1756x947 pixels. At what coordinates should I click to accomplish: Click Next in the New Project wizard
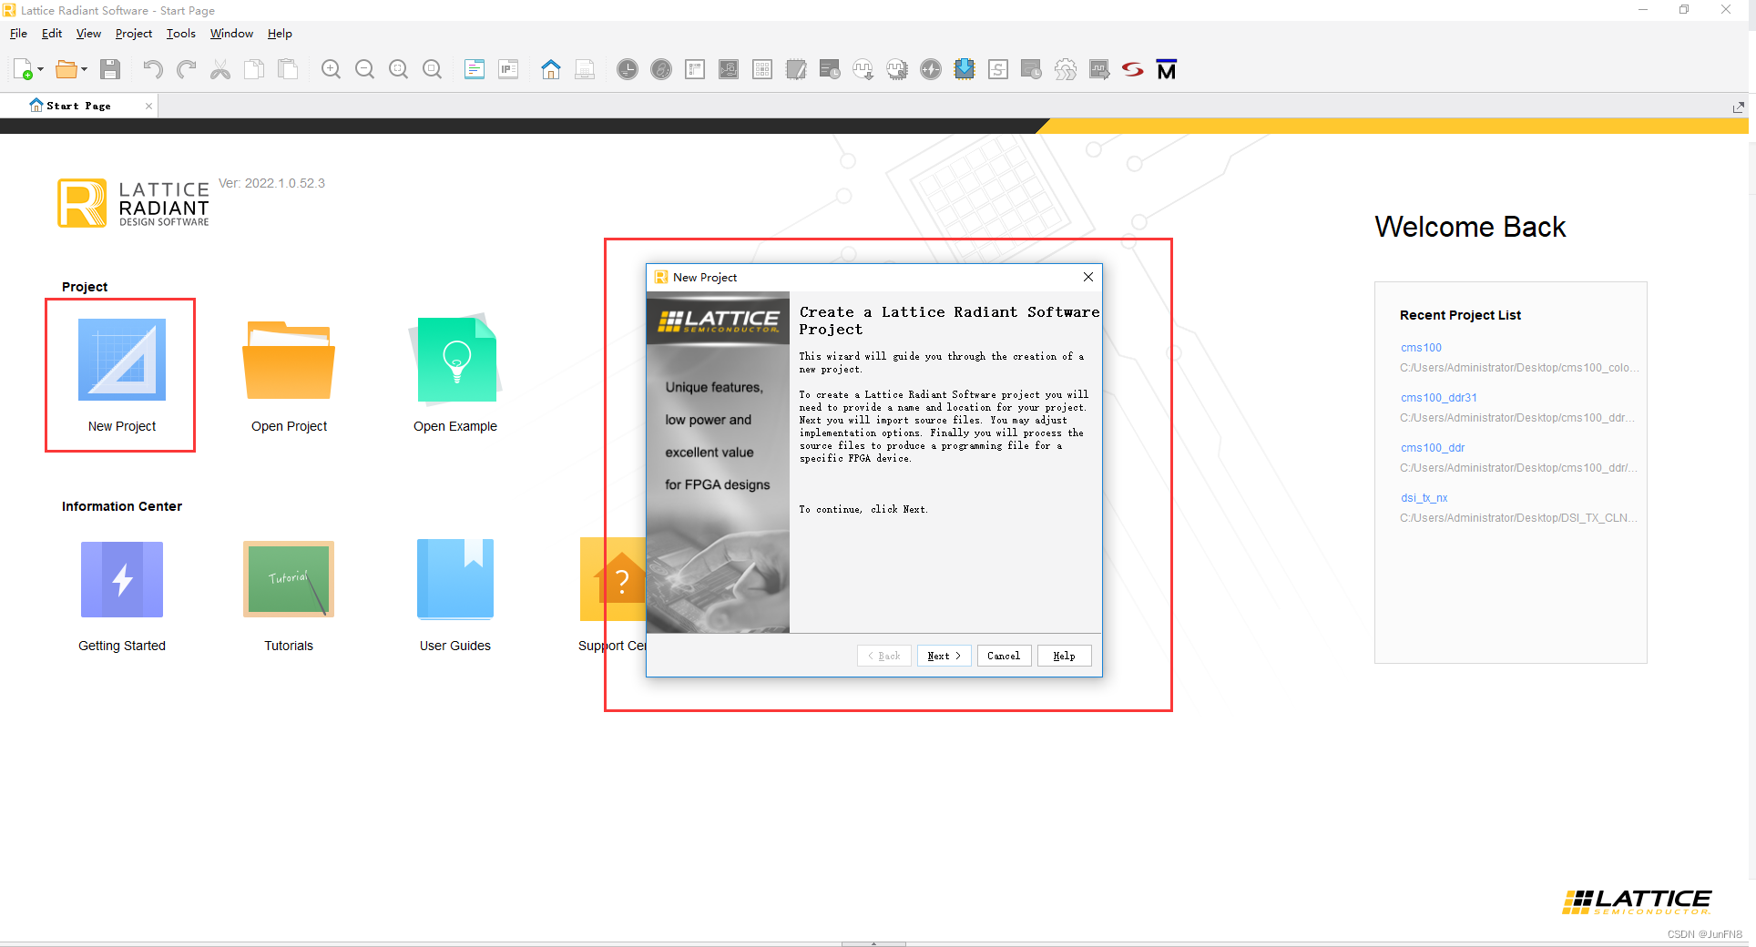click(x=944, y=656)
